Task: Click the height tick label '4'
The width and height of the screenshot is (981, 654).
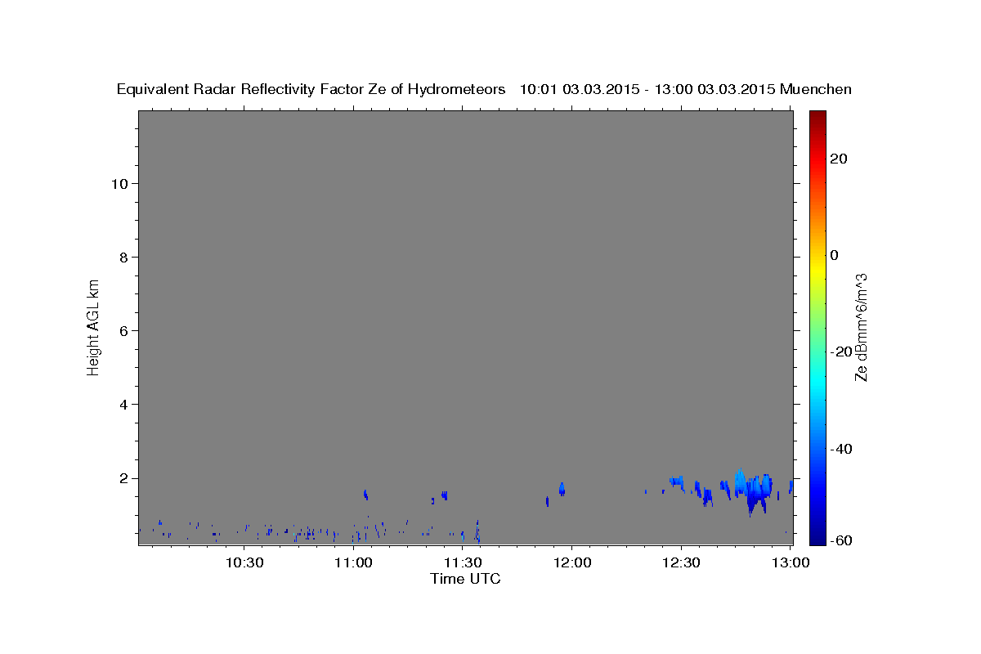Action: pos(123,404)
